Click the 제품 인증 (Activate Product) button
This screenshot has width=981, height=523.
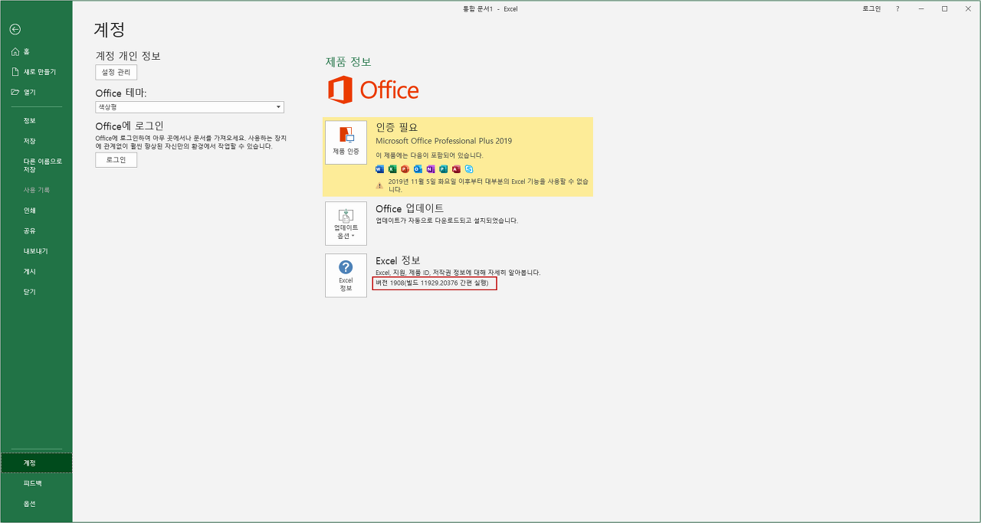[346, 142]
